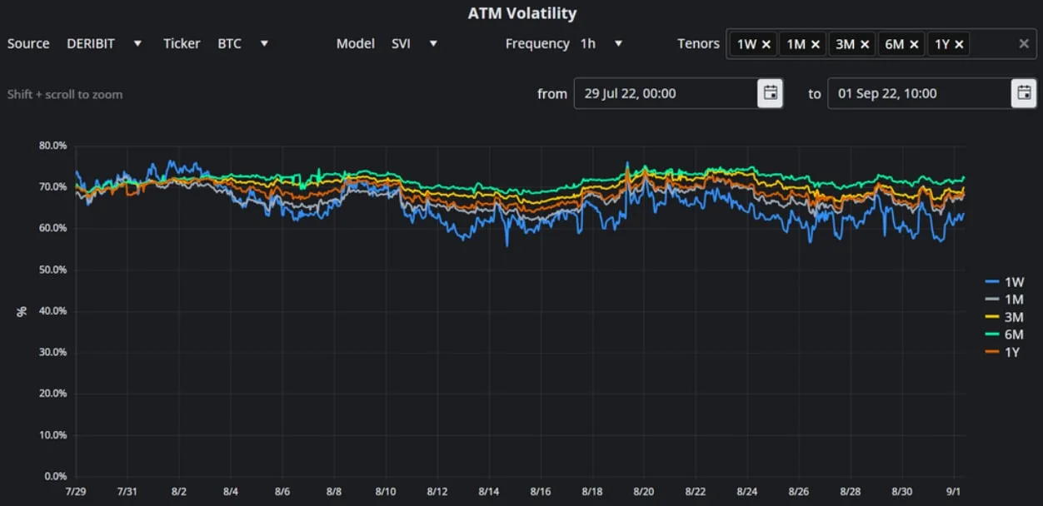Remove the 6M tenor tag
Image resolution: width=1043 pixels, height=506 pixels.
(914, 44)
